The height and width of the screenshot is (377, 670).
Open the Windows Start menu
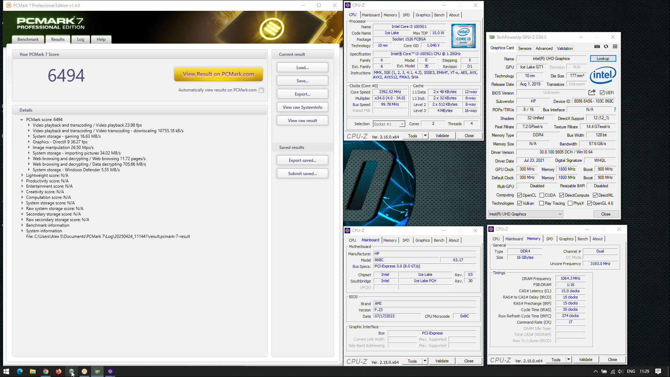pos(6,371)
